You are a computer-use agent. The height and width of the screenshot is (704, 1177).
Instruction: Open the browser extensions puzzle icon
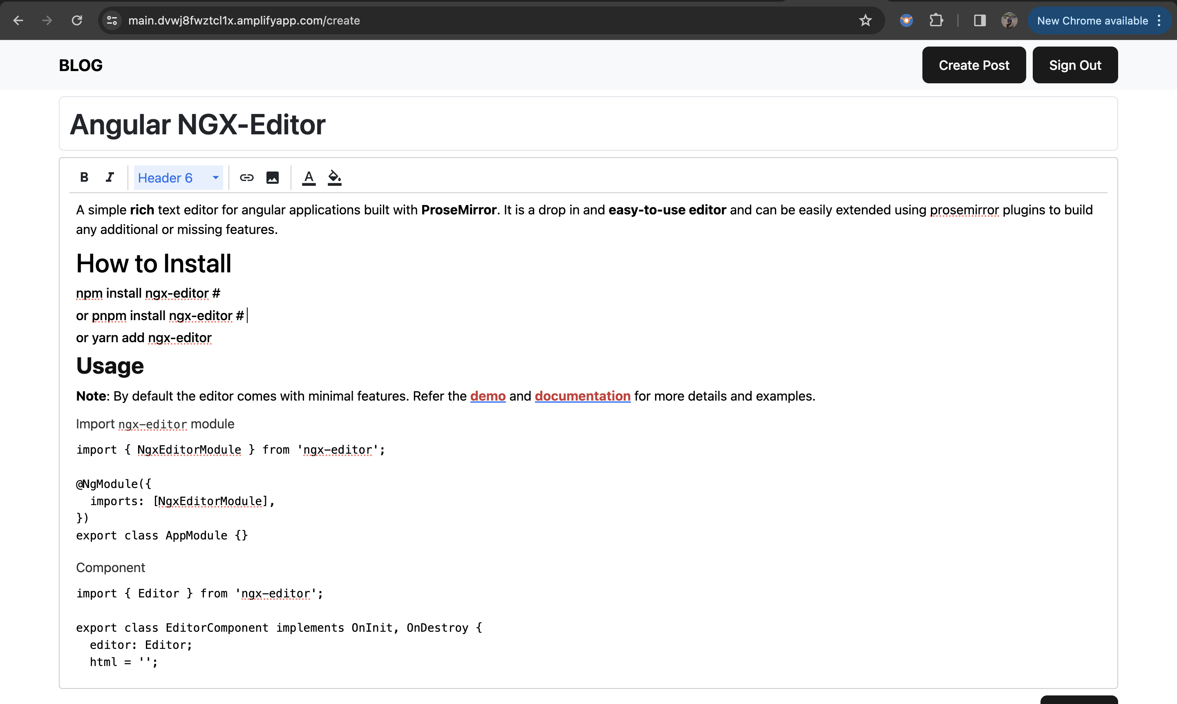coord(936,20)
